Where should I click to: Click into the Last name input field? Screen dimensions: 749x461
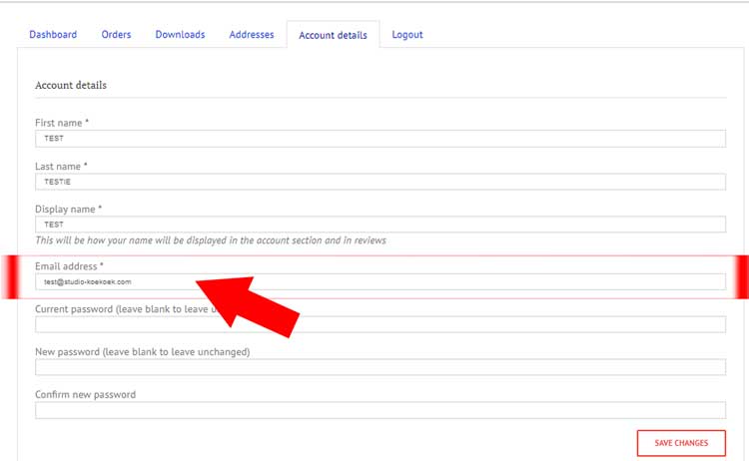point(379,182)
